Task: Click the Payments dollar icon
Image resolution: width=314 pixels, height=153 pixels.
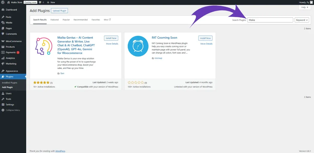Action: coord(3,52)
